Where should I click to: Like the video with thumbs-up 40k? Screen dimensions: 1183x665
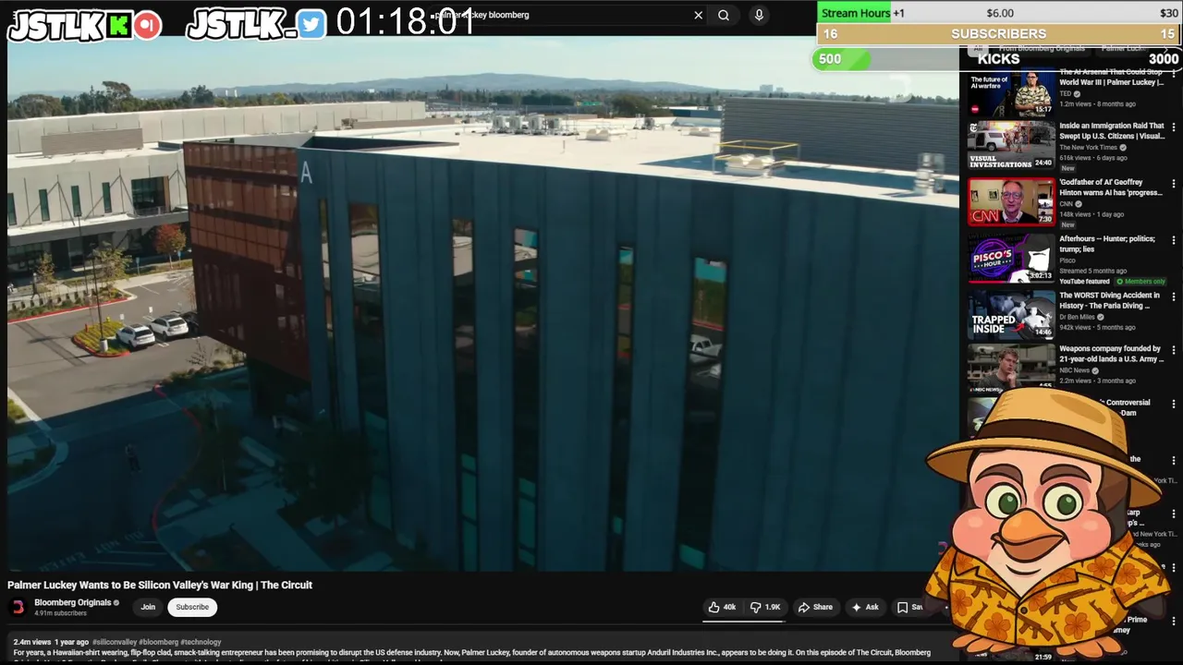click(722, 607)
